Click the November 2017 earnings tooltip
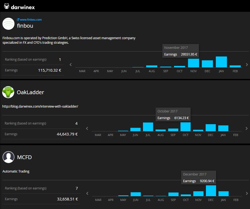This screenshot has width=250, height=209. pyautogui.click(x=180, y=51)
